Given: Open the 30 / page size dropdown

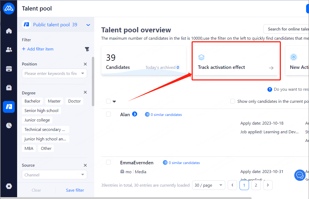Looking at the screenshot, I should point(208,185).
